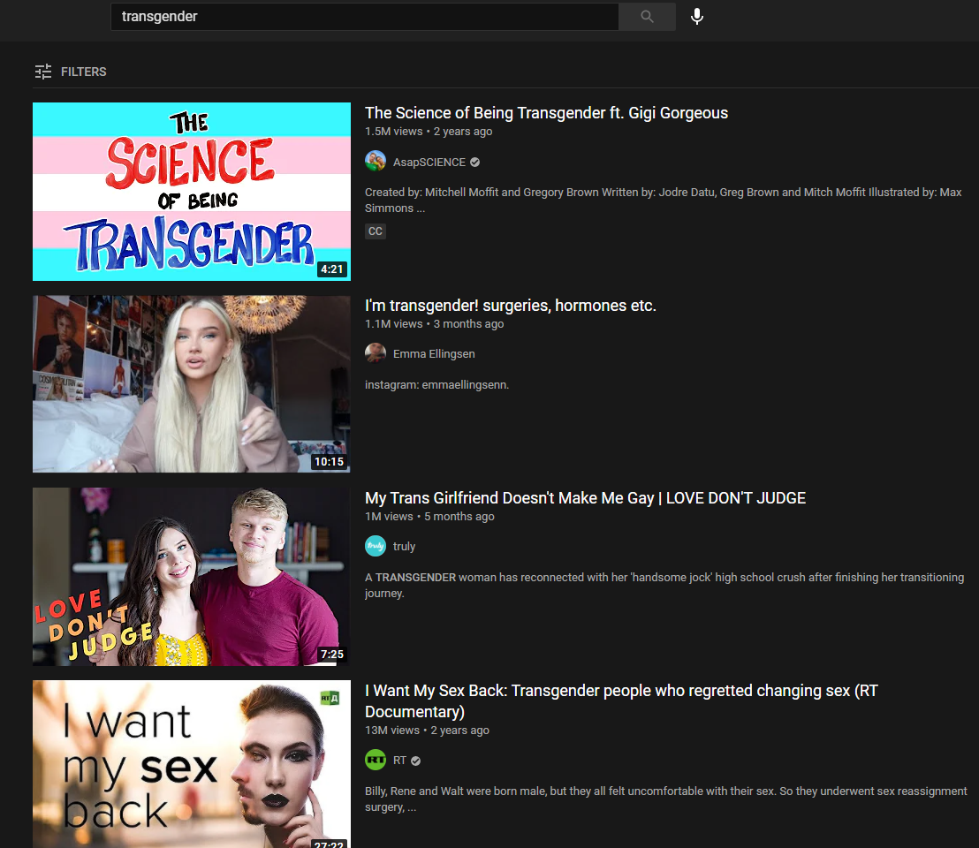Play Emma Ellingsen video thumbnail

point(192,383)
